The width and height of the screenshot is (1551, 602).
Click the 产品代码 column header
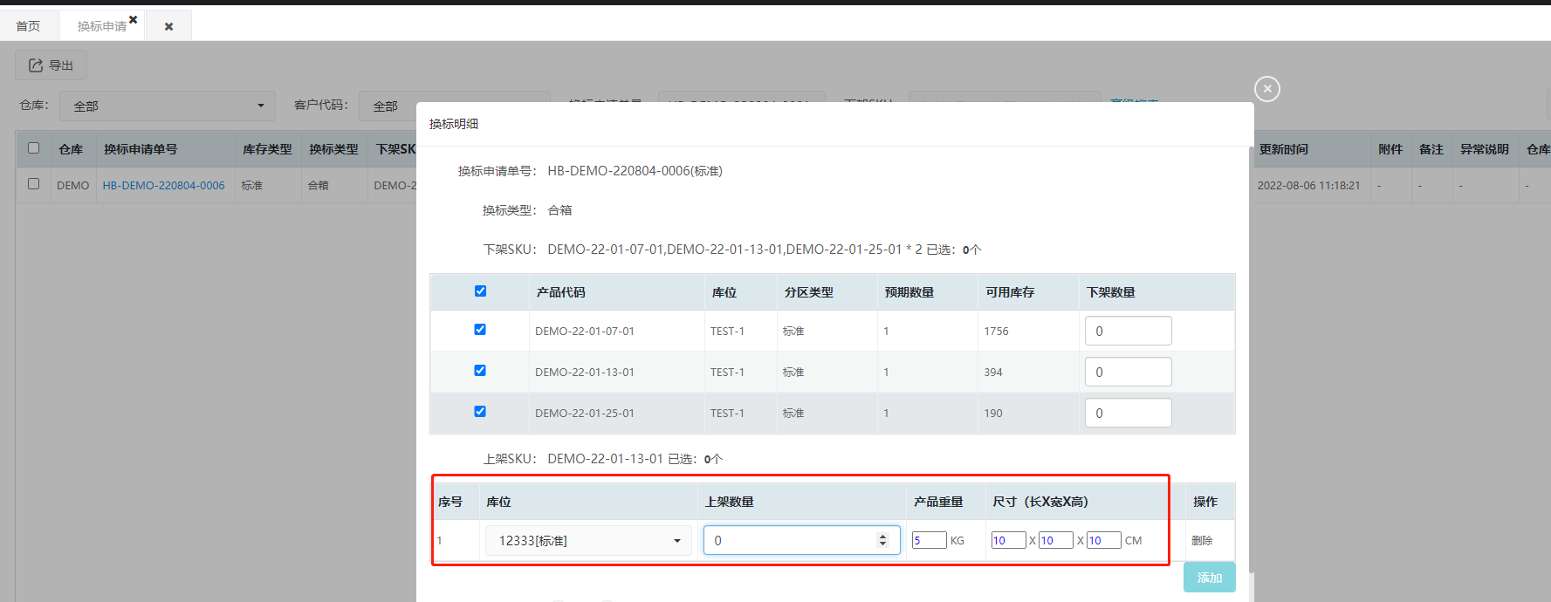coord(560,292)
